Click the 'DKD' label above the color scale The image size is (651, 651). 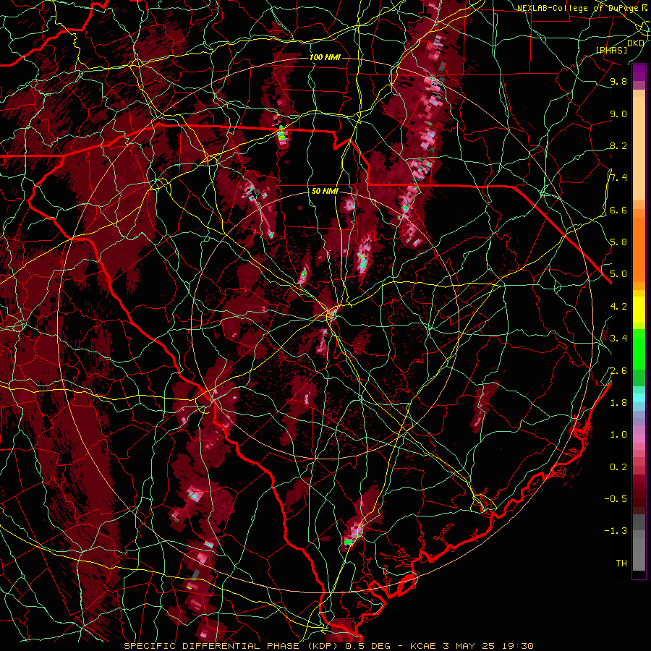pyautogui.click(x=636, y=43)
